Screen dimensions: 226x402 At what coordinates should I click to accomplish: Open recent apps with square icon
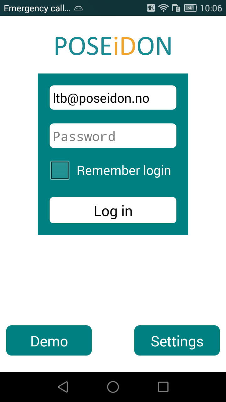pyautogui.click(x=163, y=387)
